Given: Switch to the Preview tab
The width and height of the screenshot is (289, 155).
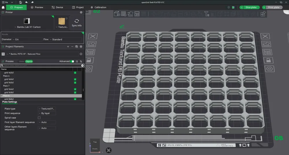Looking at the screenshot, I should (37, 8).
